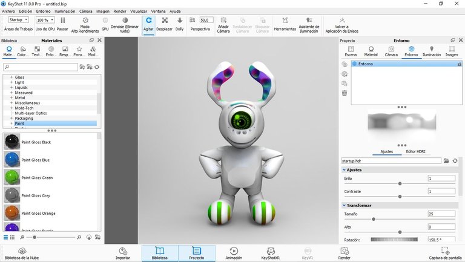Toggle Modo Alto Rendimiento
Image resolution: width=465 pixels, height=262 pixels.
click(x=85, y=25)
